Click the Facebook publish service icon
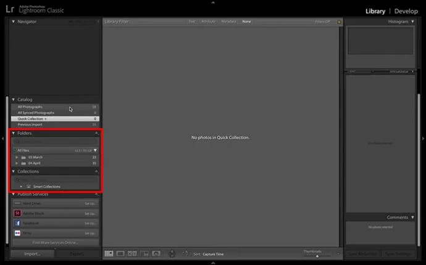426x265 pixels. (17, 223)
